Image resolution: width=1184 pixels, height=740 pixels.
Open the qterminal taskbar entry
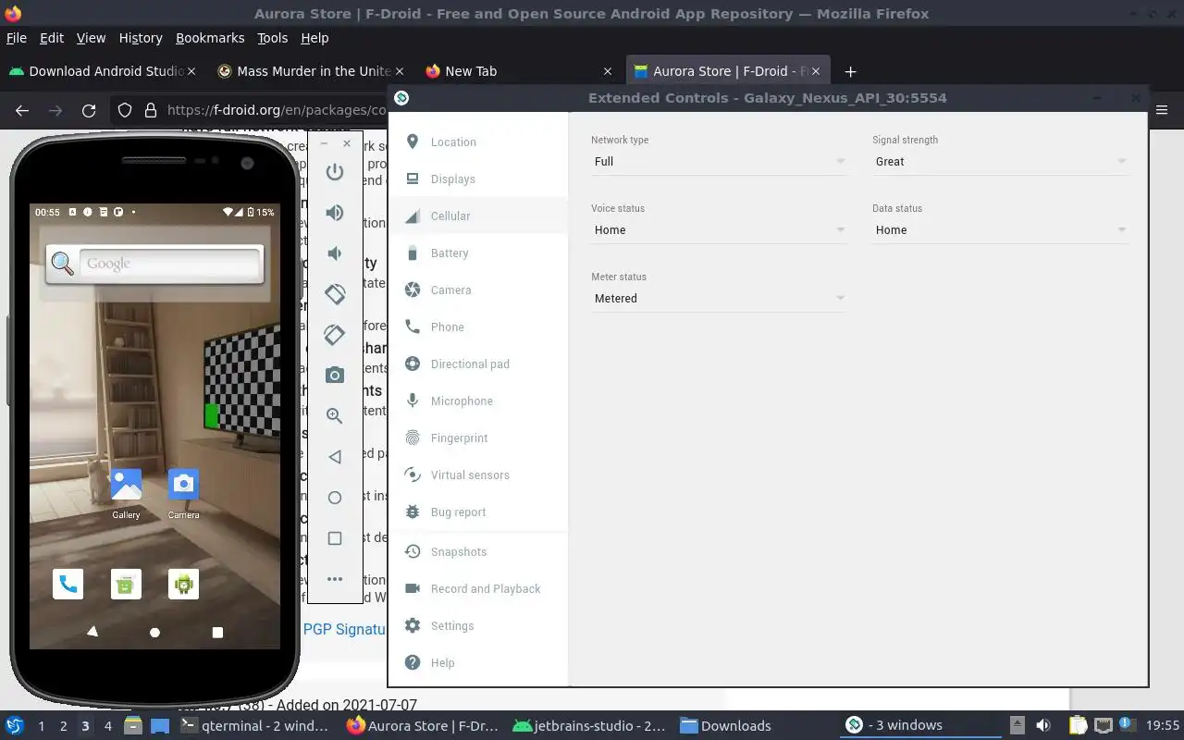[254, 726]
